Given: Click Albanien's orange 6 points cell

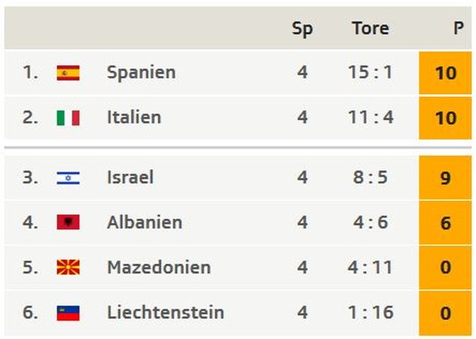Looking at the screenshot, I should point(445,223).
